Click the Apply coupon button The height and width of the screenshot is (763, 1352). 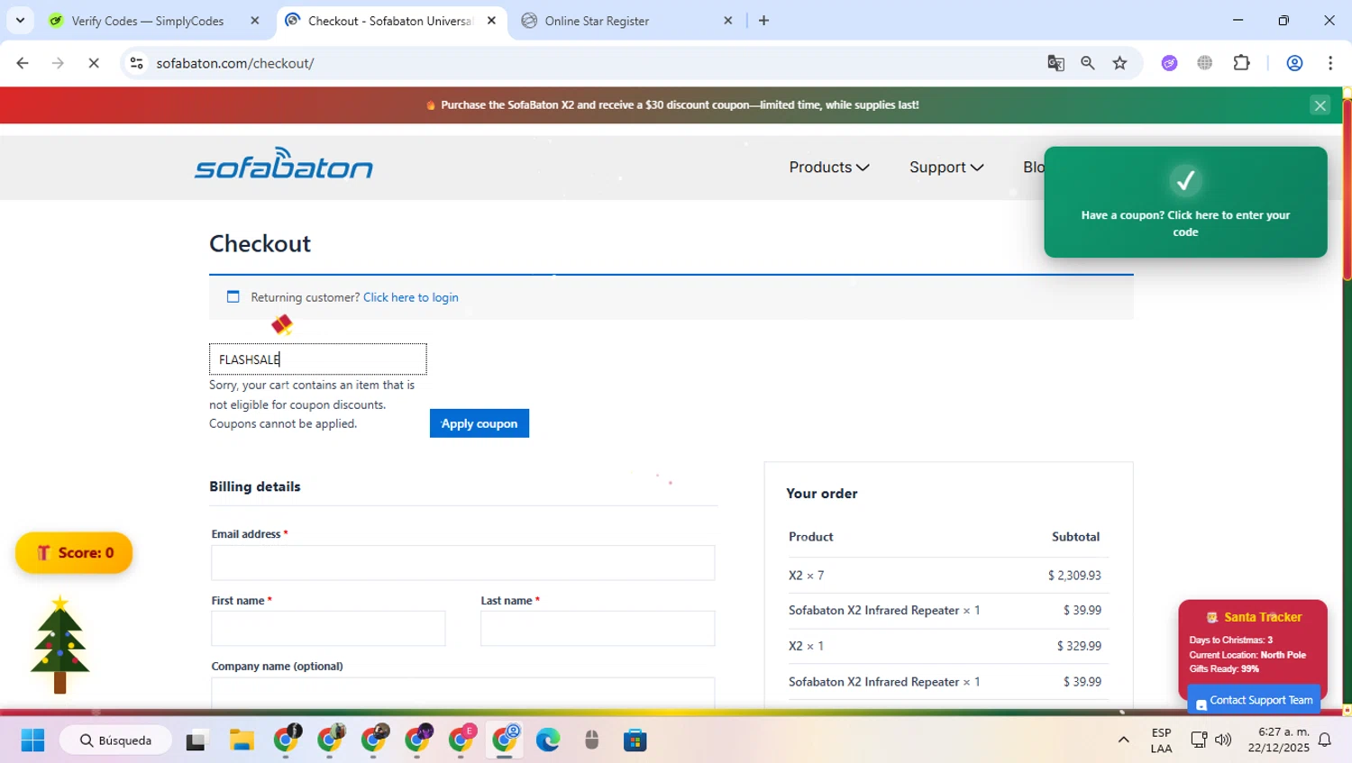click(480, 423)
